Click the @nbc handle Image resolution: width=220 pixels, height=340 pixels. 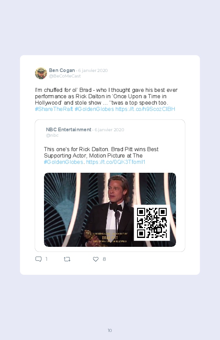[52, 135]
